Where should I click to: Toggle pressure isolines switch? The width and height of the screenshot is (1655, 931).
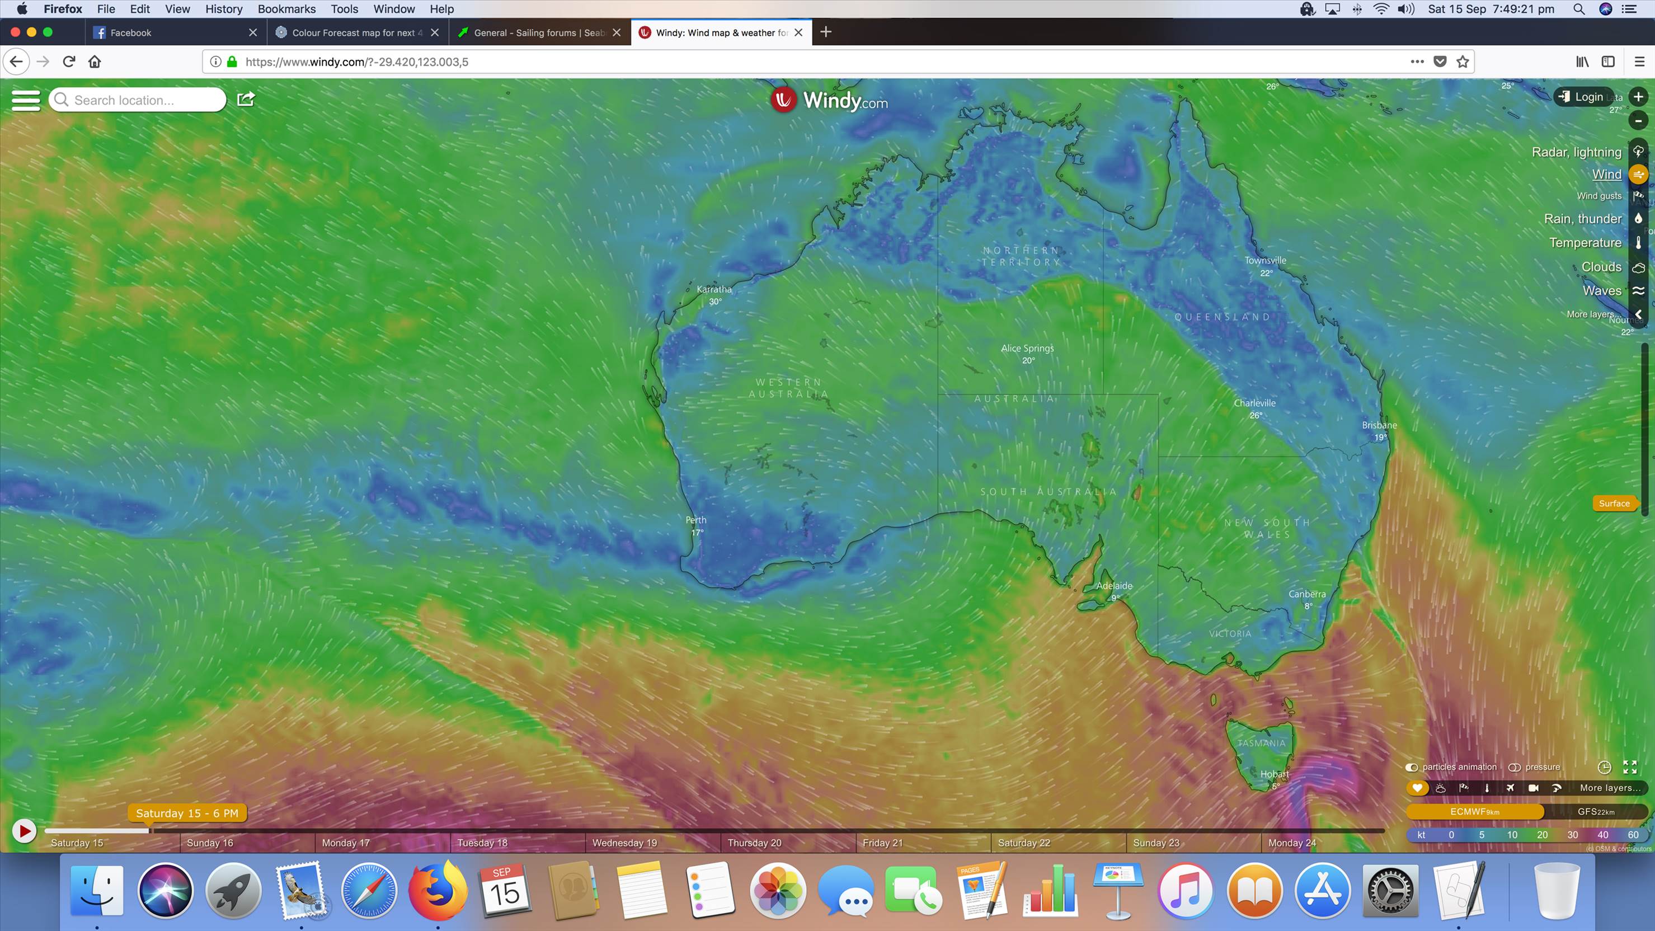point(1515,767)
